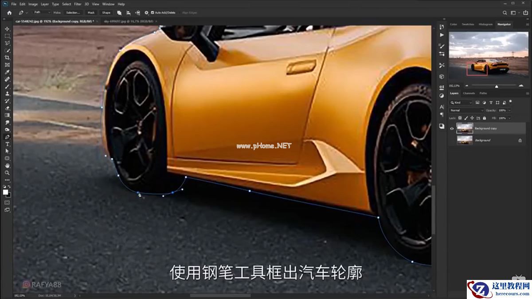
Task: Enable the Auto Add/Delete checkbox
Action: pos(153,12)
